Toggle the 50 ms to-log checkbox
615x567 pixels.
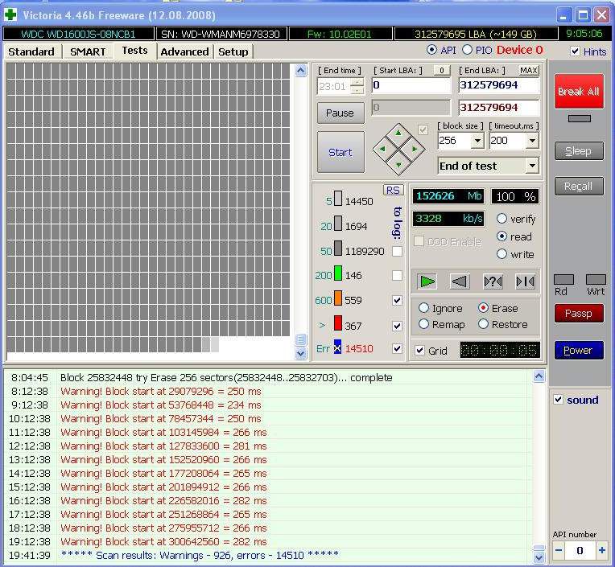(x=397, y=251)
